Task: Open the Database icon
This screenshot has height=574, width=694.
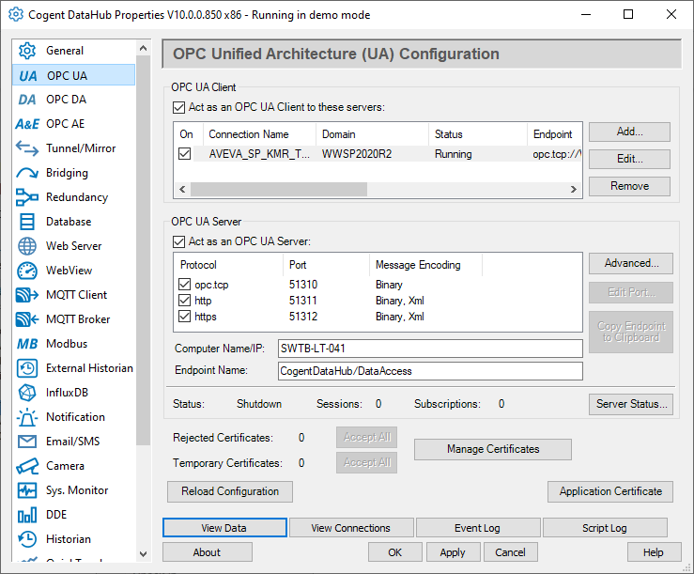Action: click(x=27, y=222)
